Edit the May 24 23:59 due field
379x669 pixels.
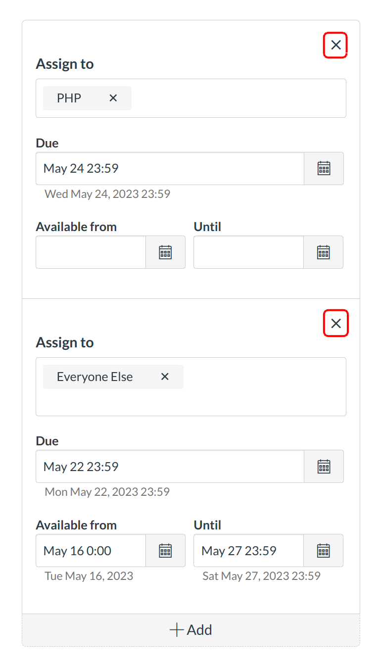coord(169,168)
